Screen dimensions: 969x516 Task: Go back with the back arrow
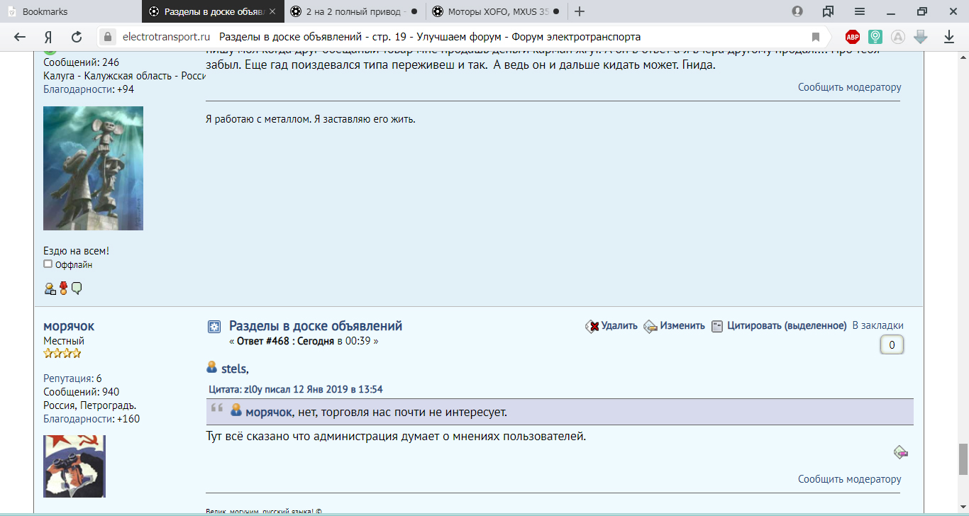coord(20,37)
